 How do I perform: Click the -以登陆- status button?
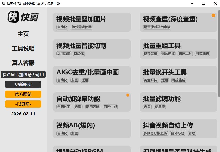click(x=23, y=104)
